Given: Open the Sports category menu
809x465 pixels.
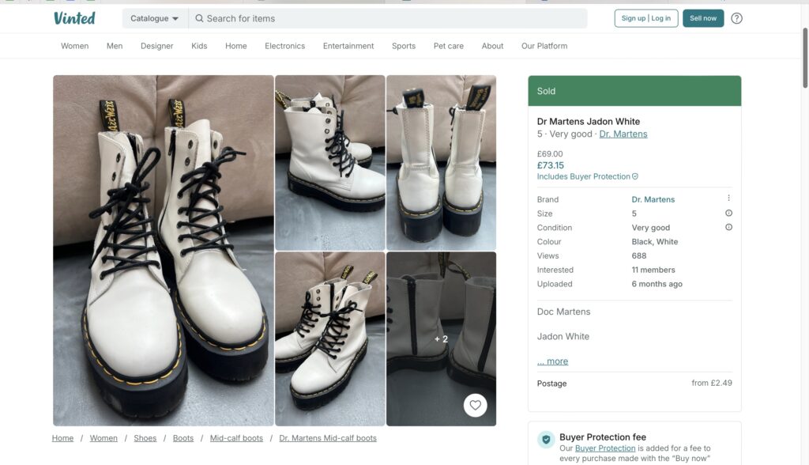Looking at the screenshot, I should (404, 46).
